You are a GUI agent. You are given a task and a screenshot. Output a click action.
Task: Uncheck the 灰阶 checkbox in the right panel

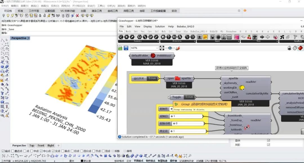point(268,145)
